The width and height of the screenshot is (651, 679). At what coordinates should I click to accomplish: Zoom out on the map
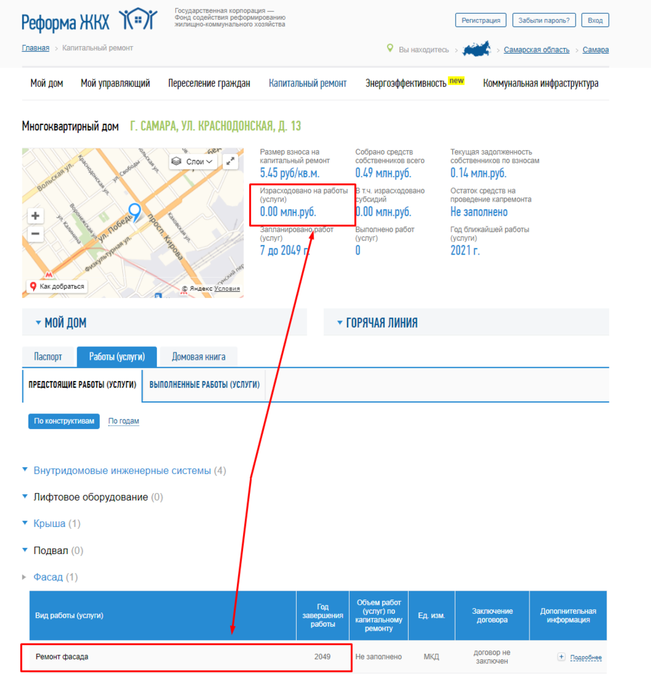(x=35, y=234)
